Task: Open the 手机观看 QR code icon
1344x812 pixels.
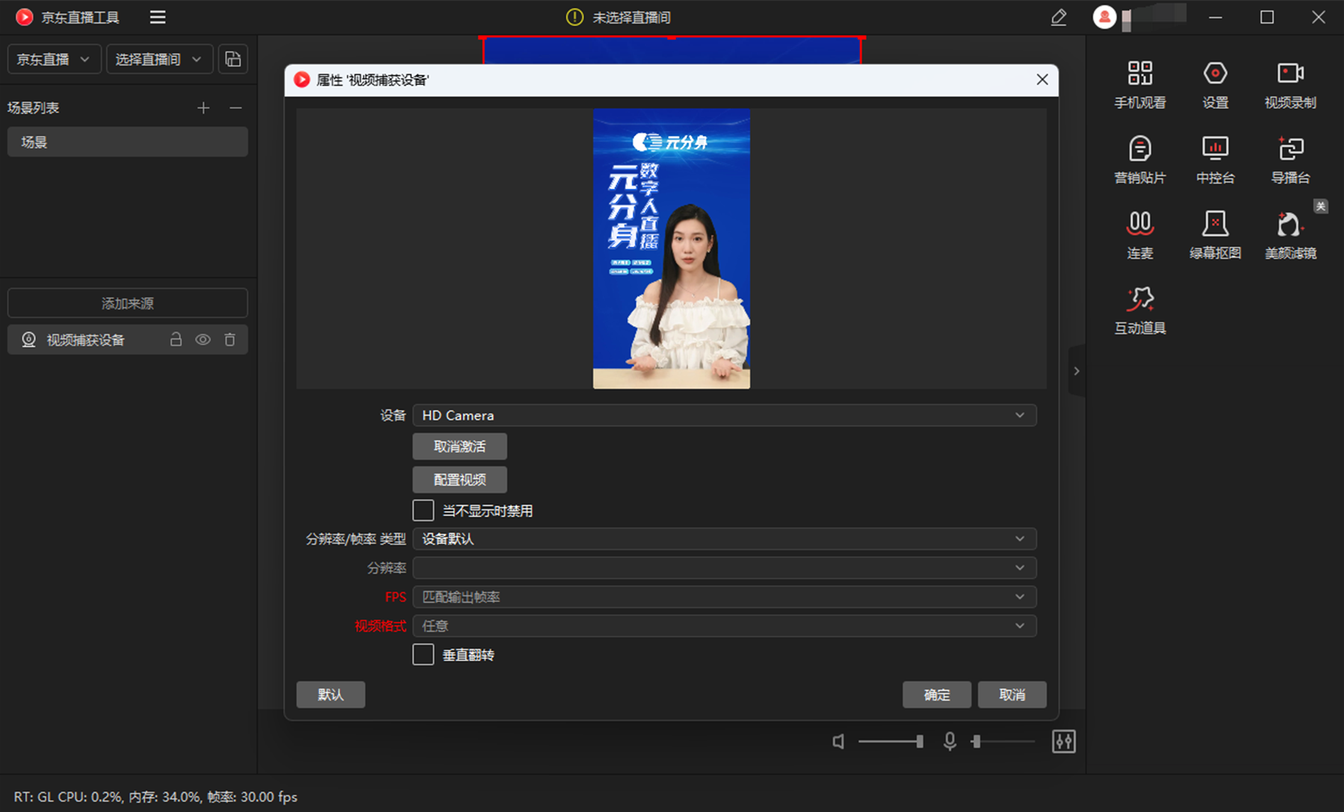Action: pos(1139,73)
